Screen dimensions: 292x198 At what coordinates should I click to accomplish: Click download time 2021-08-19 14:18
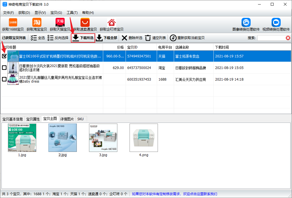click(x=229, y=79)
